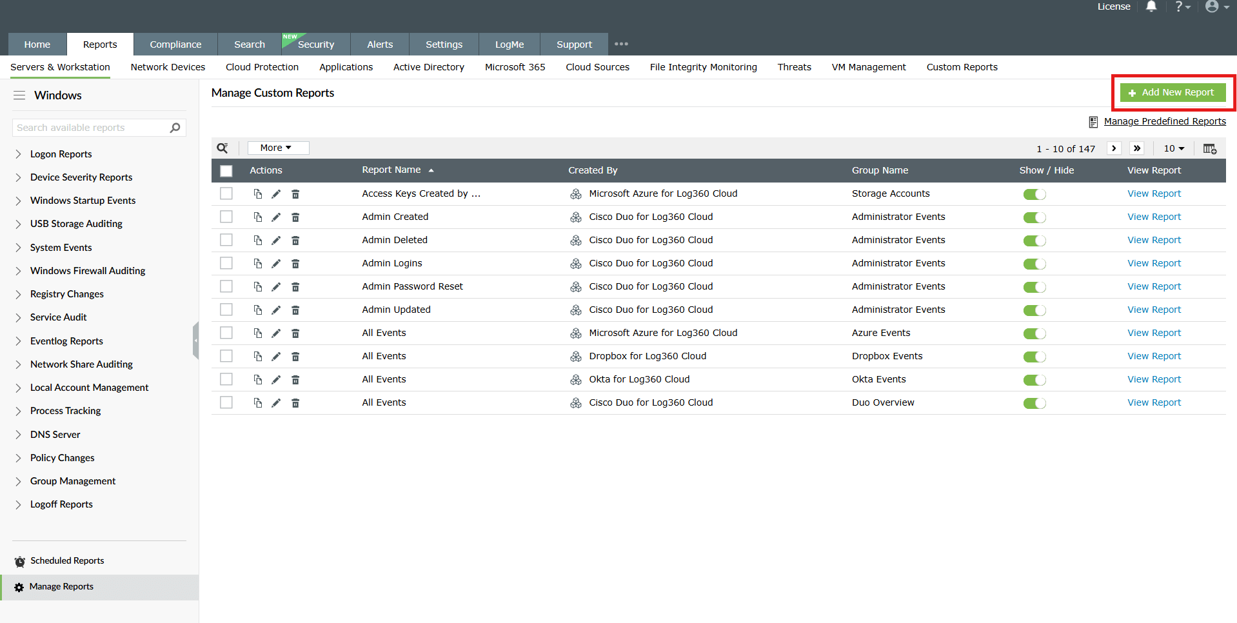Click the License link
The width and height of the screenshot is (1237, 623).
1114,6
